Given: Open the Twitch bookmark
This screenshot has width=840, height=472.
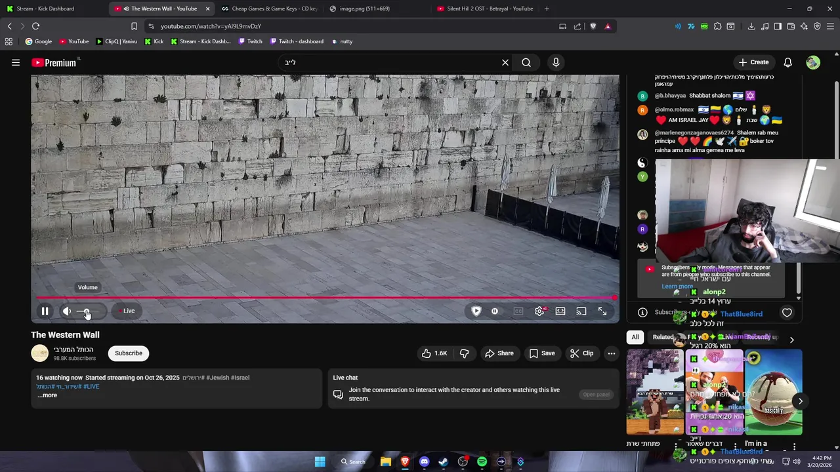Looking at the screenshot, I should pos(250,41).
